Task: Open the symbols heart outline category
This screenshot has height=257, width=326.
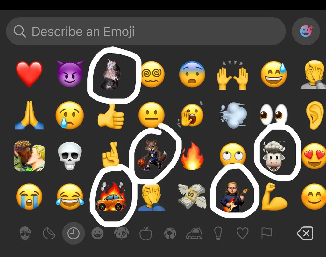Action: [x=242, y=233]
